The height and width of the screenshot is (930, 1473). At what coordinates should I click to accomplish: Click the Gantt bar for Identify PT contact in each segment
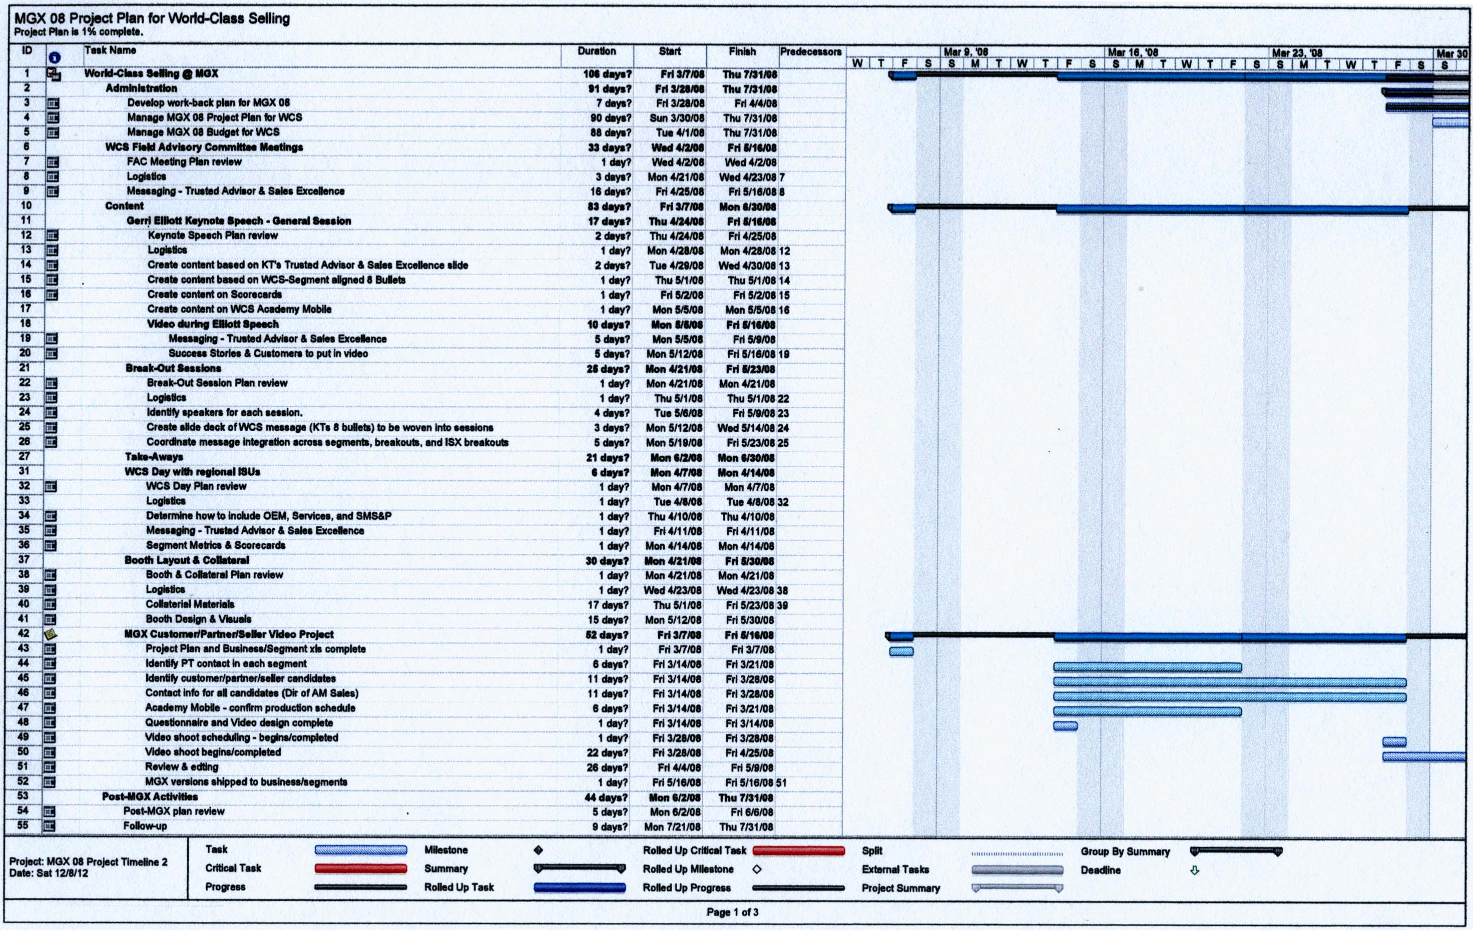(1148, 667)
